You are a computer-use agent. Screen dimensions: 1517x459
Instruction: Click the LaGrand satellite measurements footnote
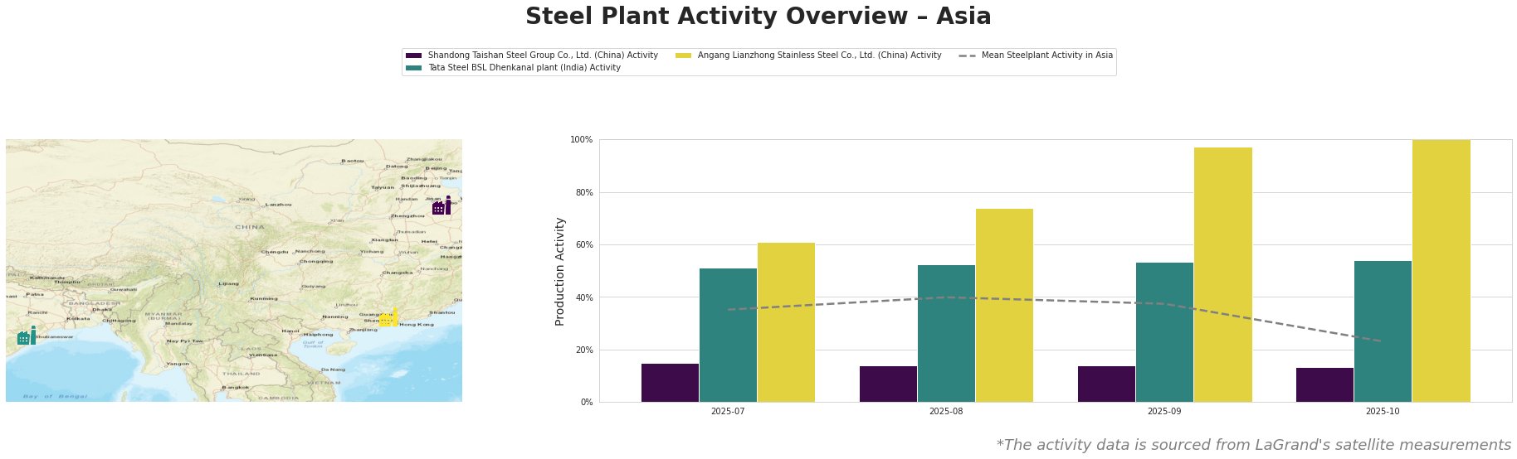pos(1253,445)
